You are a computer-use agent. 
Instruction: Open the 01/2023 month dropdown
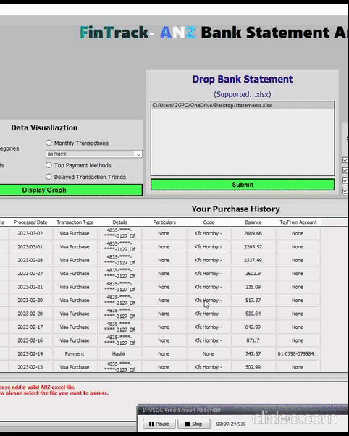pos(93,154)
